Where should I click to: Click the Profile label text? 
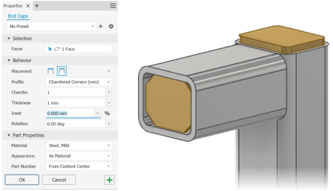(x=18, y=82)
